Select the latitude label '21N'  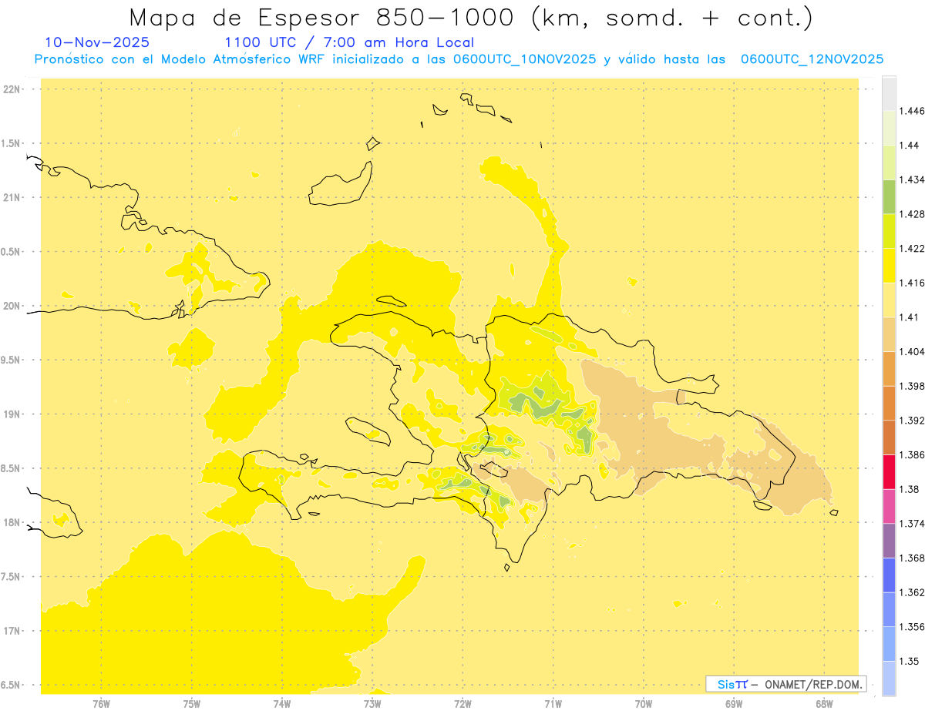[x=12, y=197]
